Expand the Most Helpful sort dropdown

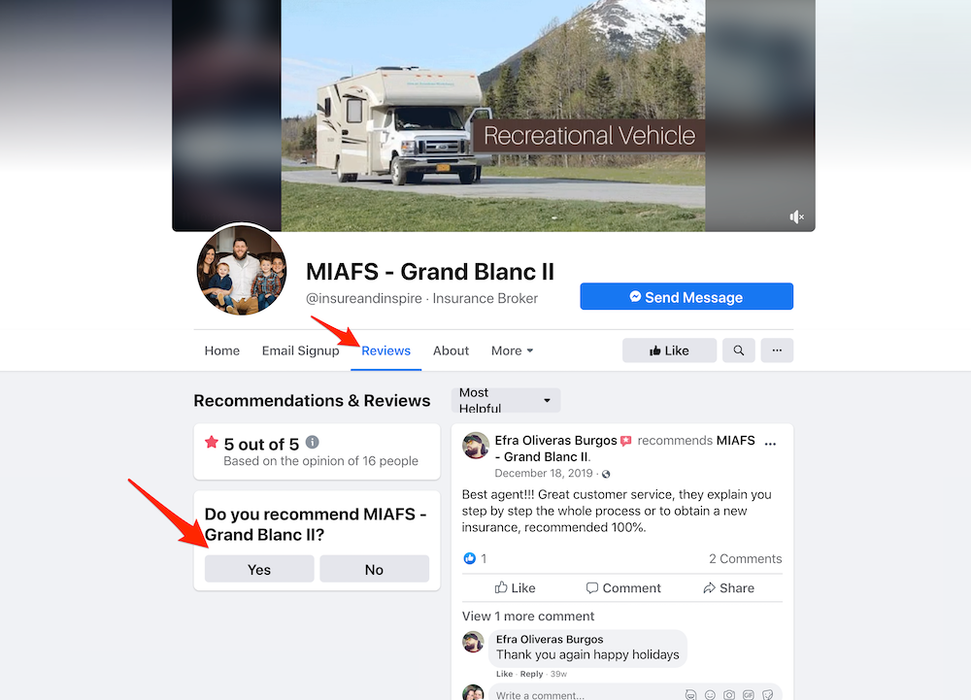tap(506, 400)
